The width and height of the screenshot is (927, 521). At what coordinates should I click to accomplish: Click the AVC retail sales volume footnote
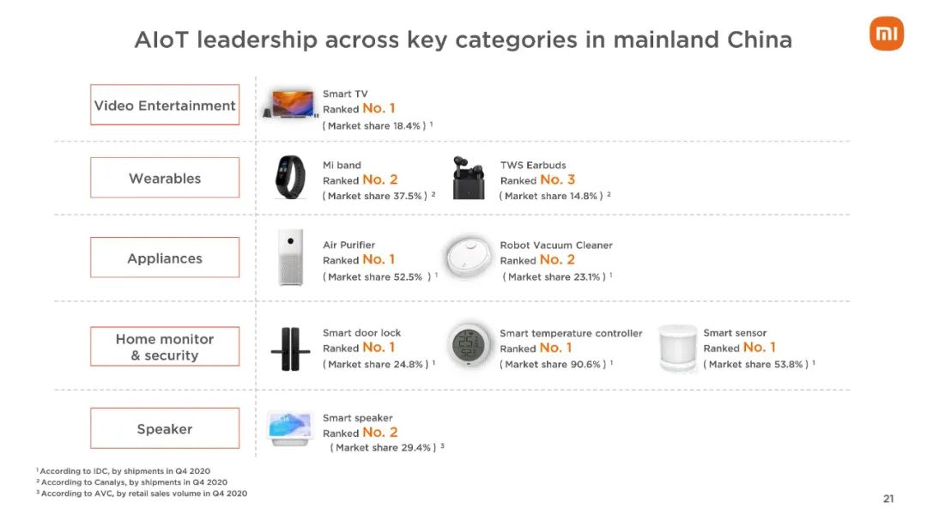pyautogui.click(x=142, y=494)
